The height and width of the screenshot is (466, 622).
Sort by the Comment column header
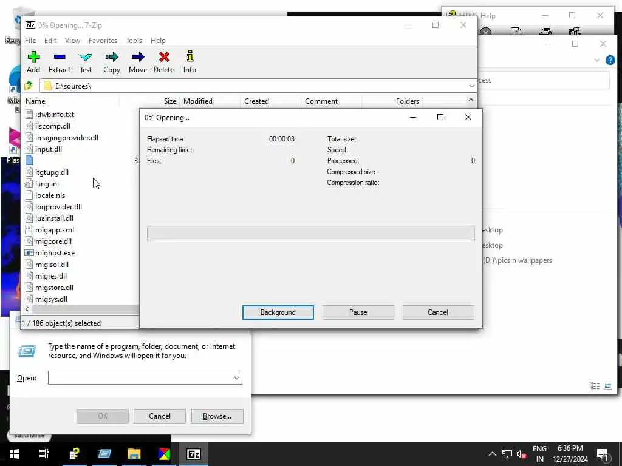point(331,101)
